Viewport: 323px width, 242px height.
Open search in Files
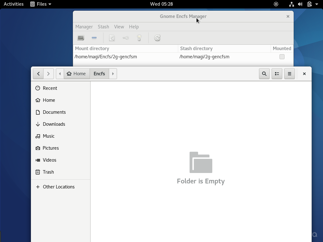(x=264, y=74)
